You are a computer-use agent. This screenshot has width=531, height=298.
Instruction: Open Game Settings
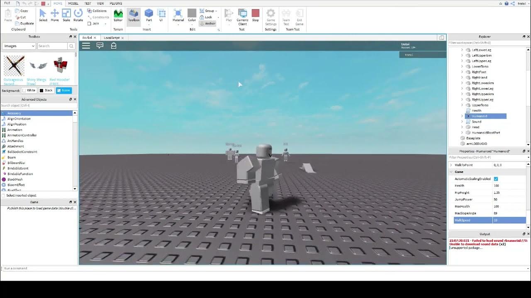point(271,17)
